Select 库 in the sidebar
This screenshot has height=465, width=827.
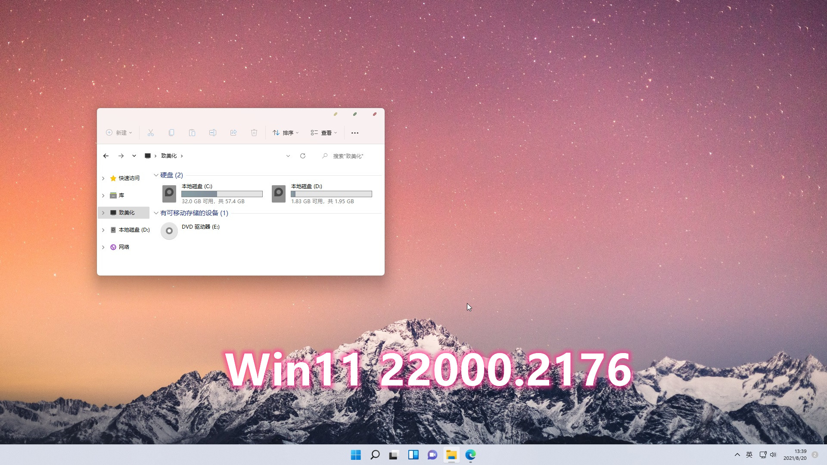click(x=117, y=195)
